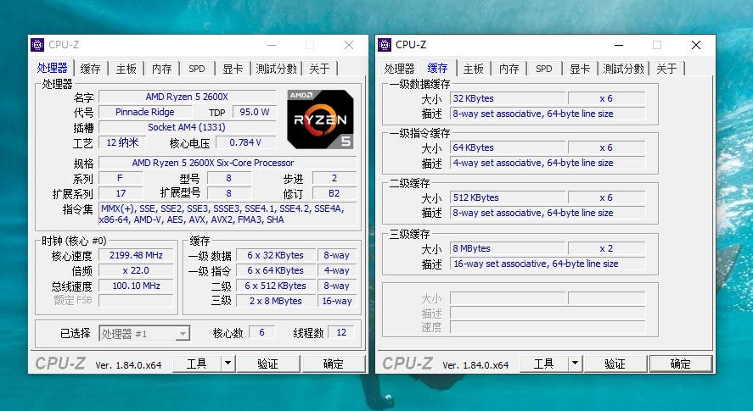The image size is (753, 411).
Task: Close the right CPU-Z window
Action: [x=696, y=45]
